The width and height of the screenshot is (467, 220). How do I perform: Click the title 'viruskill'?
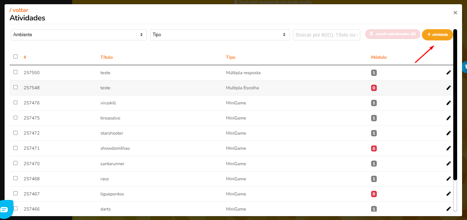tap(108, 103)
